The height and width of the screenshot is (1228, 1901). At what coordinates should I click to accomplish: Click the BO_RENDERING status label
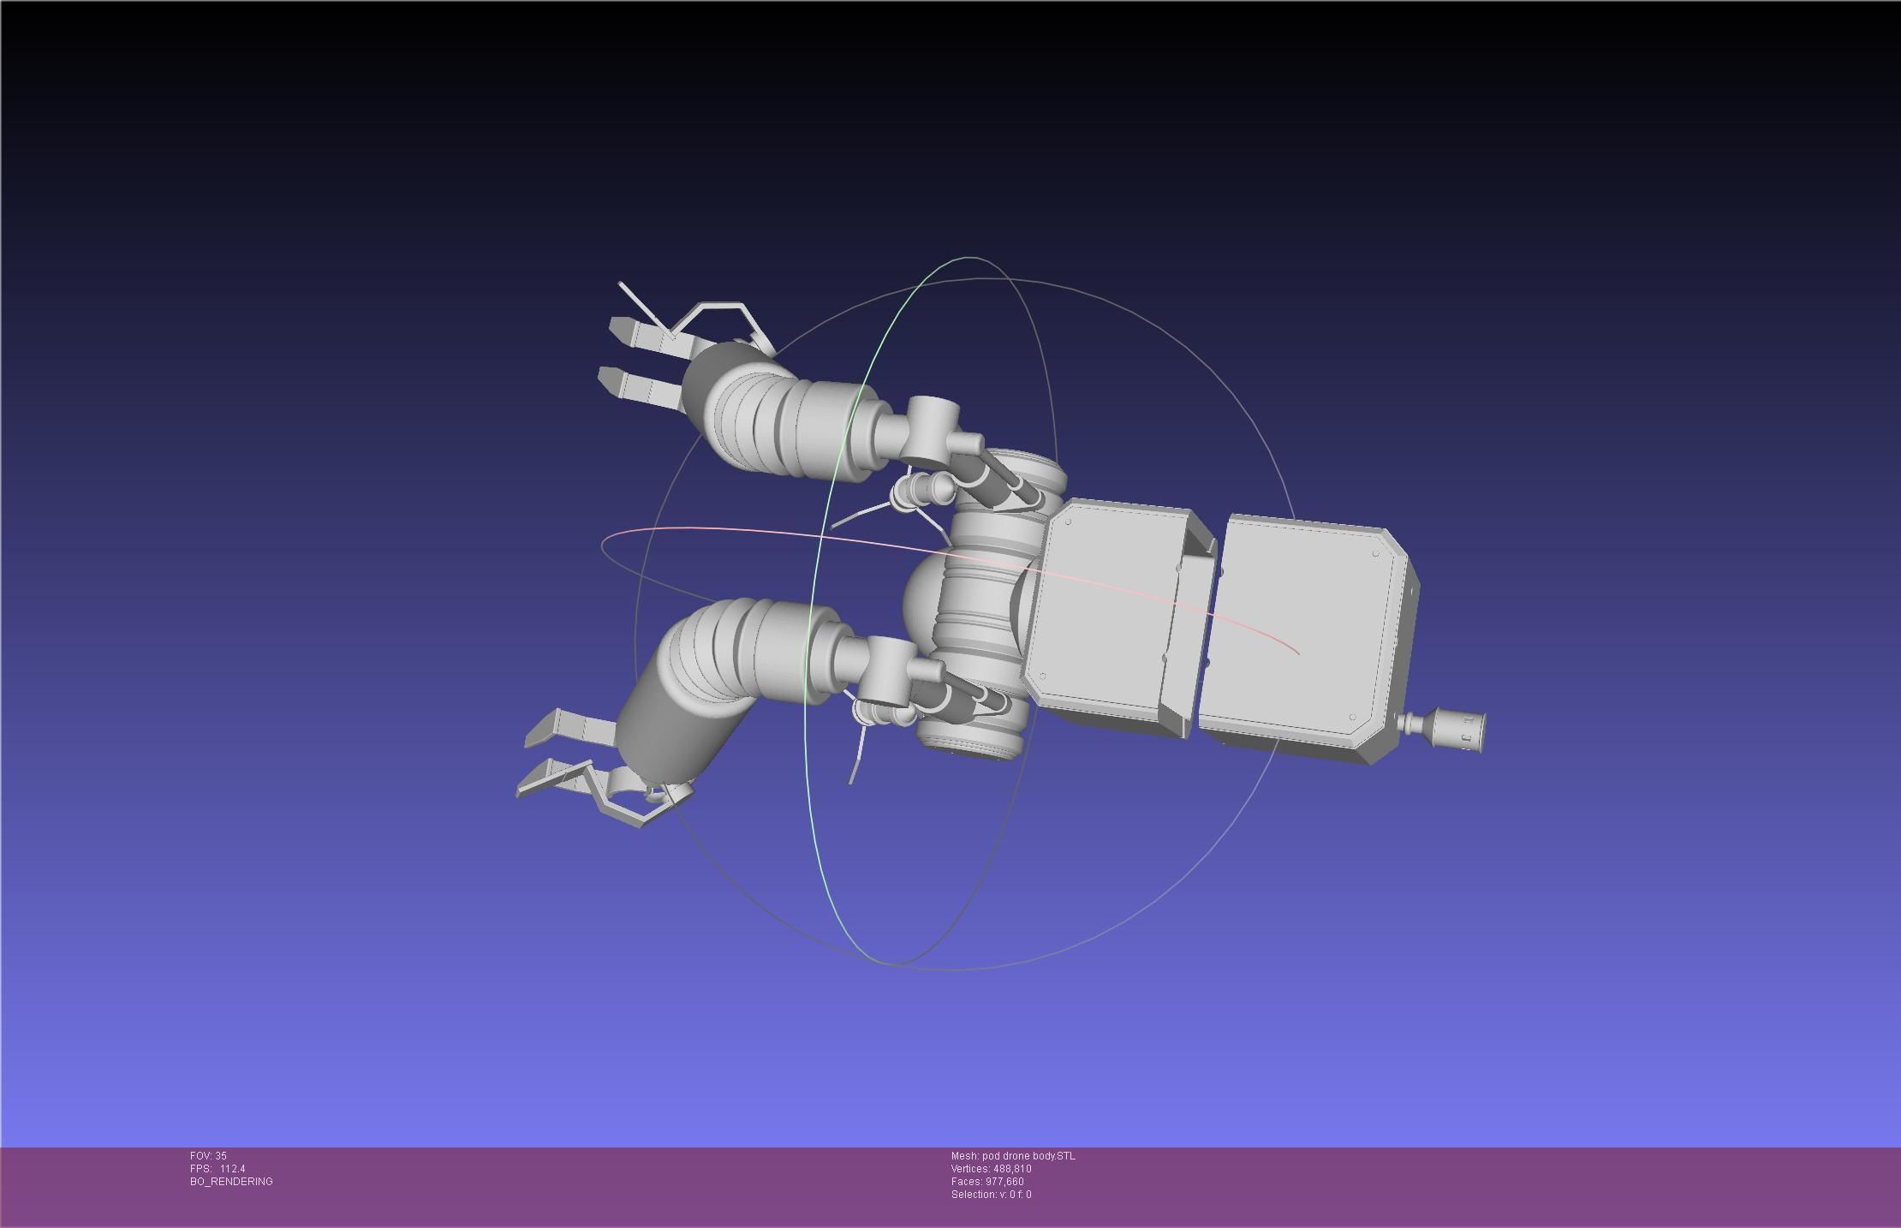[x=231, y=1181]
